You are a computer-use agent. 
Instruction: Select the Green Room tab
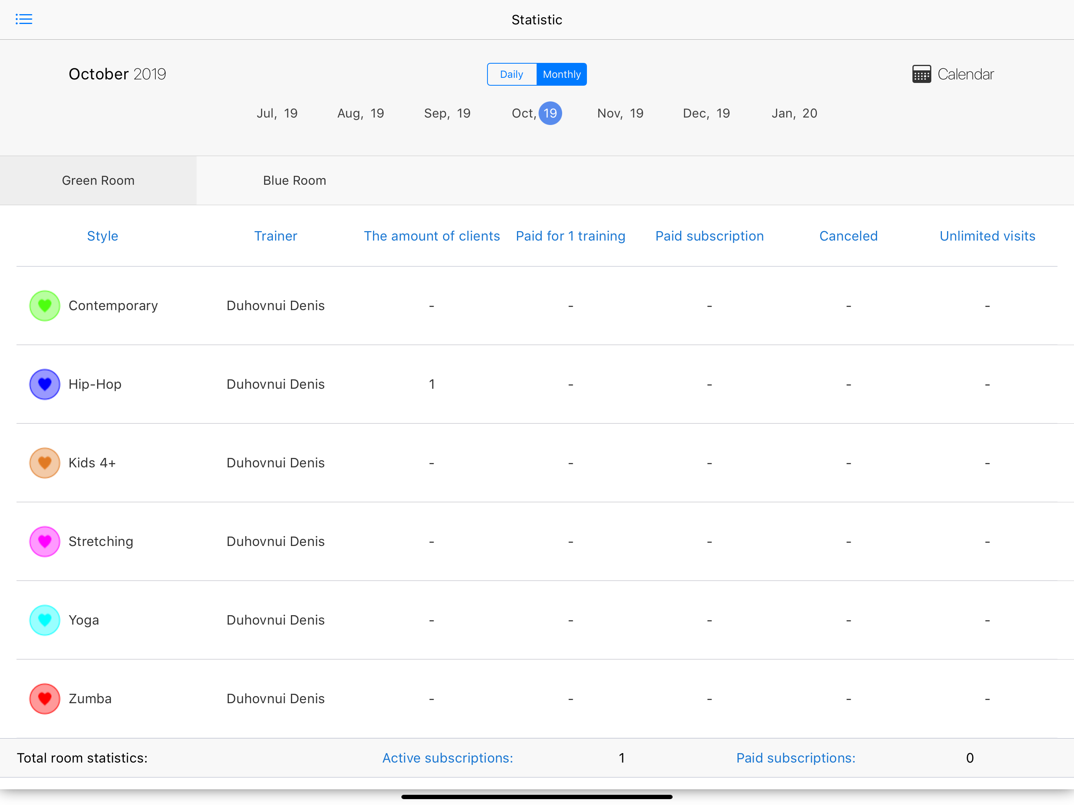[x=98, y=181]
